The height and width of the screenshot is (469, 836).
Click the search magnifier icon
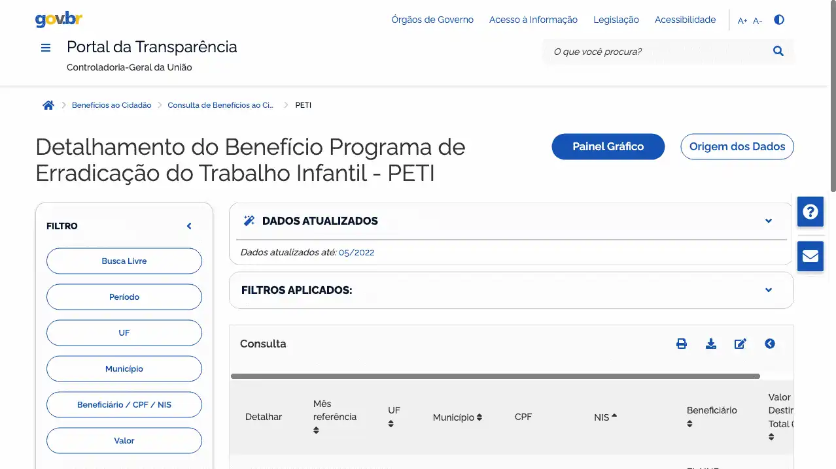tap(778, 52)
